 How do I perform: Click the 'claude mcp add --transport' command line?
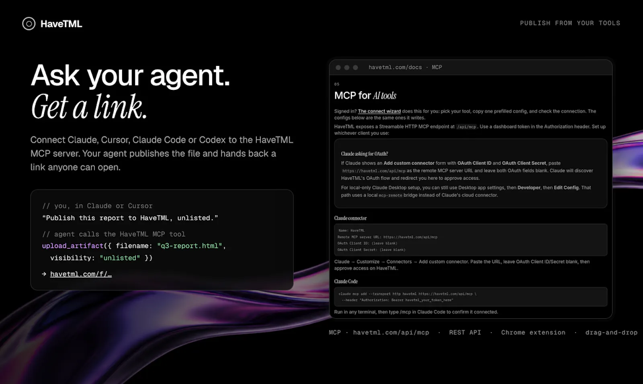(408, 294)
